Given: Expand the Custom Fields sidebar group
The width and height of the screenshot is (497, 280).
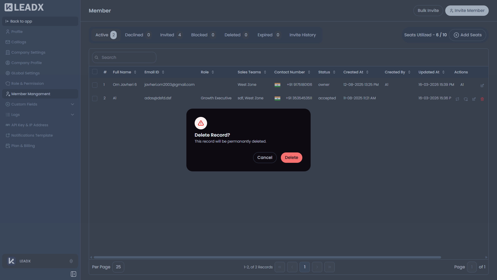Looking at the screenshot, I should pos(72,104).
